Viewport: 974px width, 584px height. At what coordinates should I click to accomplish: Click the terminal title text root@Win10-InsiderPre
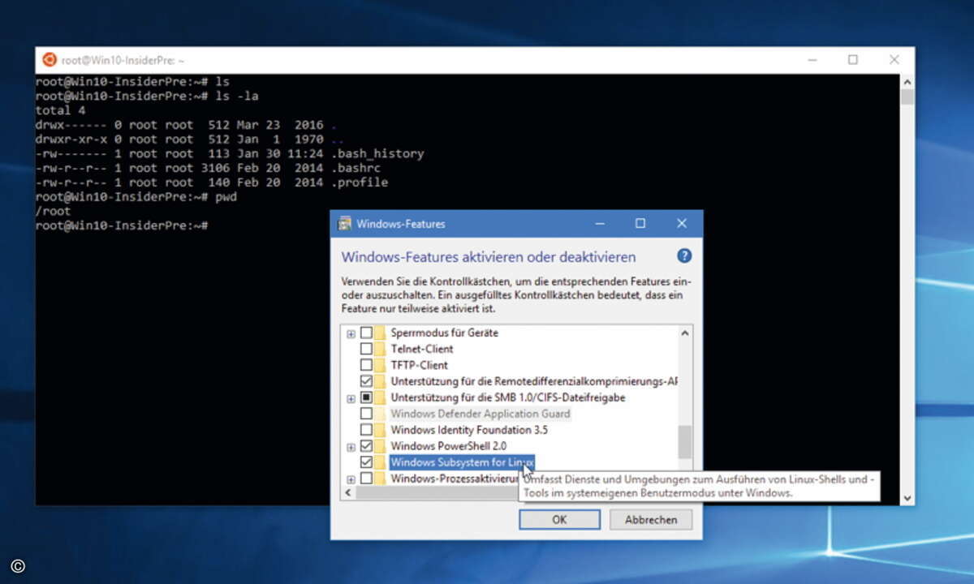[x=123, y=60]
